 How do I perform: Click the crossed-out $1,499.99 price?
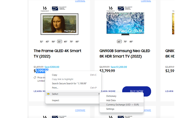tap(39, 67)
